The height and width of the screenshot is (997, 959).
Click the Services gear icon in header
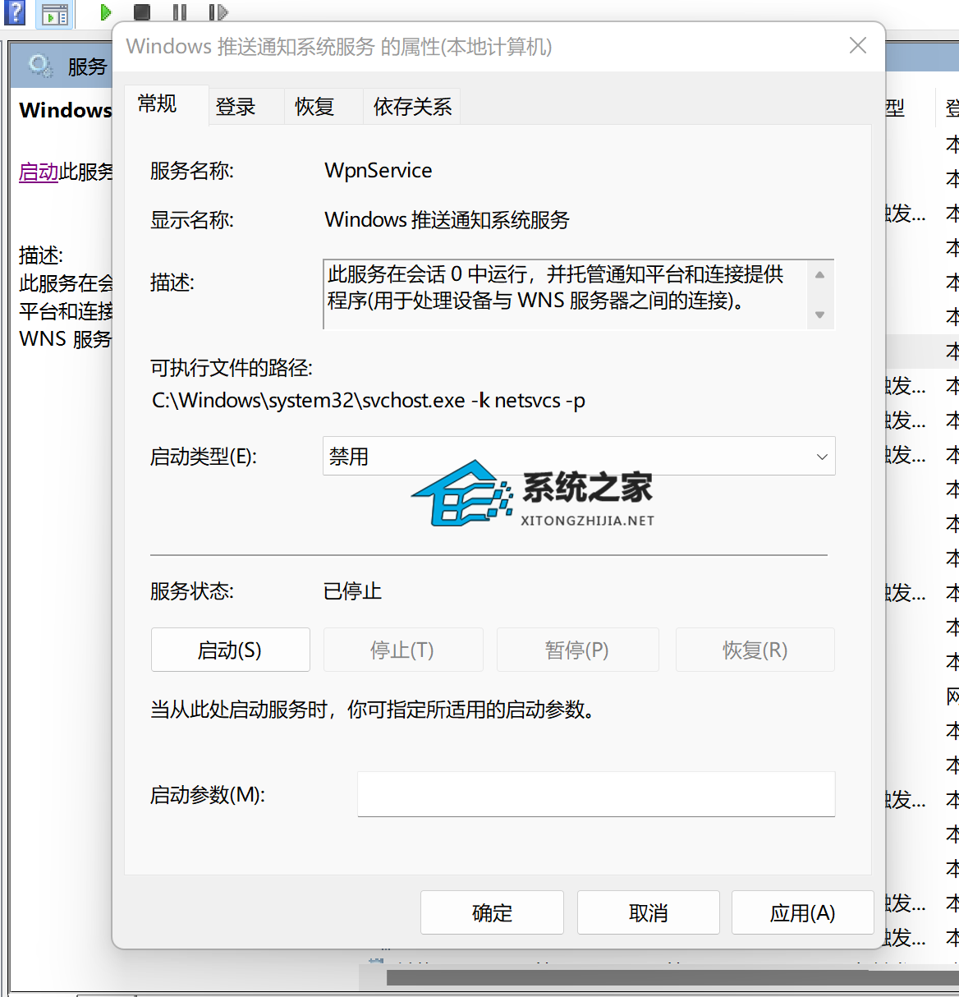coord(40,66)
